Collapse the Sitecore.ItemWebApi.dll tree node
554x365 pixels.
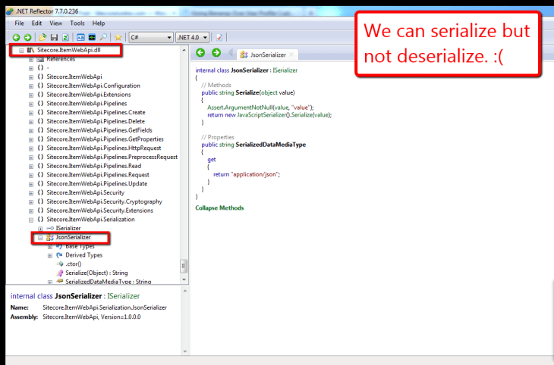click(x=20, y=49)
